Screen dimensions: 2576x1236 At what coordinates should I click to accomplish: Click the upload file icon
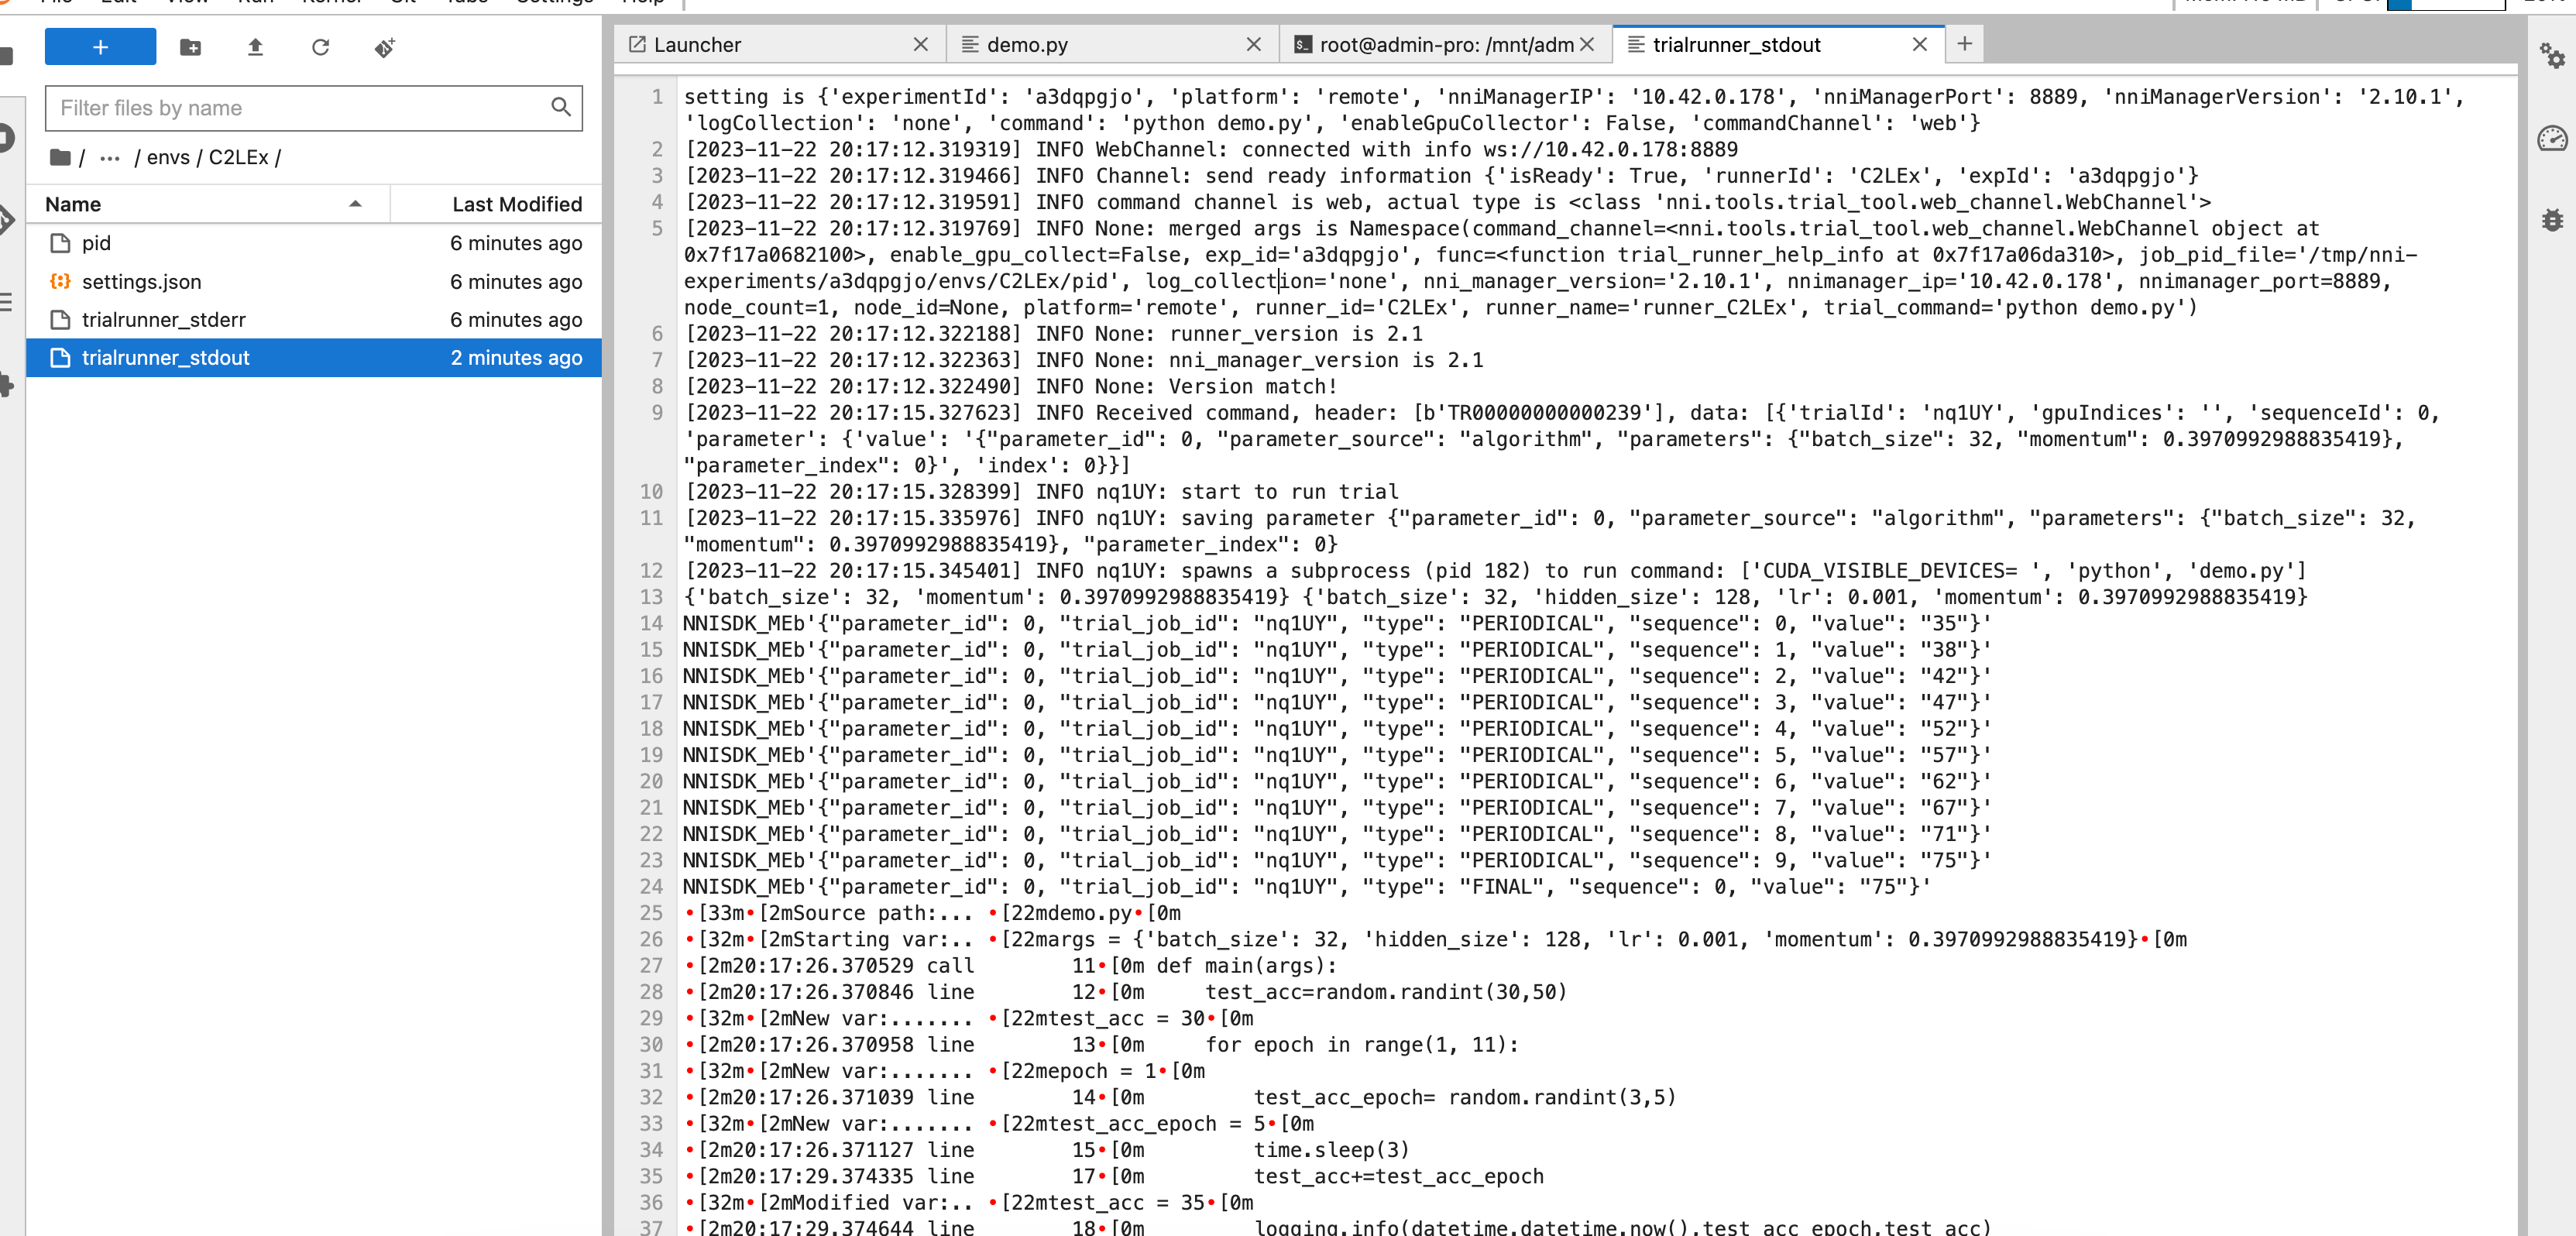point(255,48)
